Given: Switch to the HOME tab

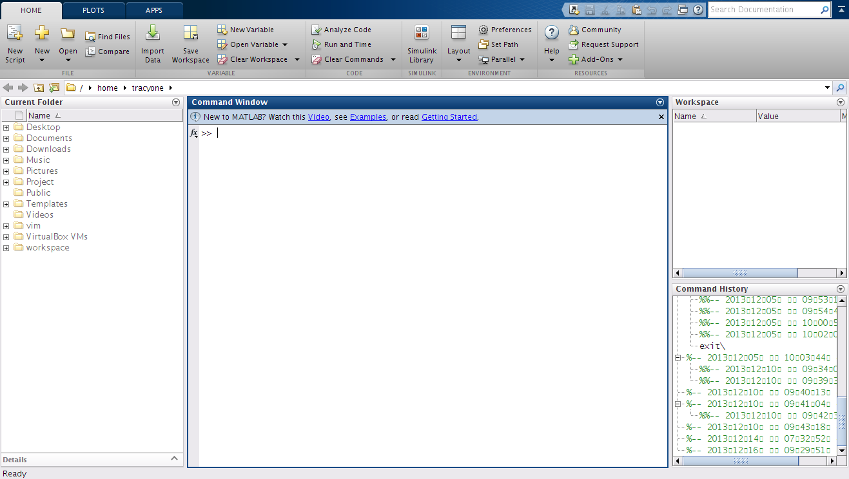Looking at the screenshot, I should pyautogui.click(x=32, y=10).
